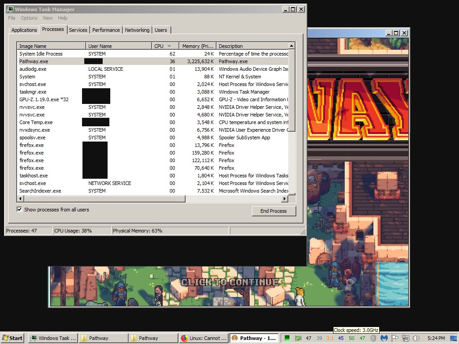
Task: Click the 3,225,632 K memory value
Action: [x=200, y=61]
